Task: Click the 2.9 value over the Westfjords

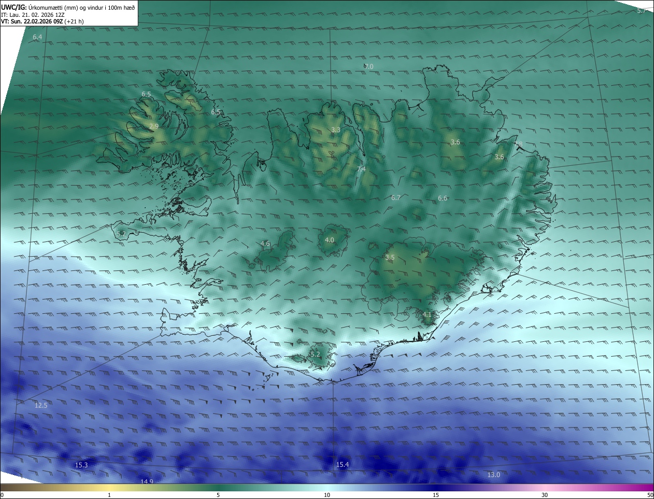Action: click(x=154, y=126)
